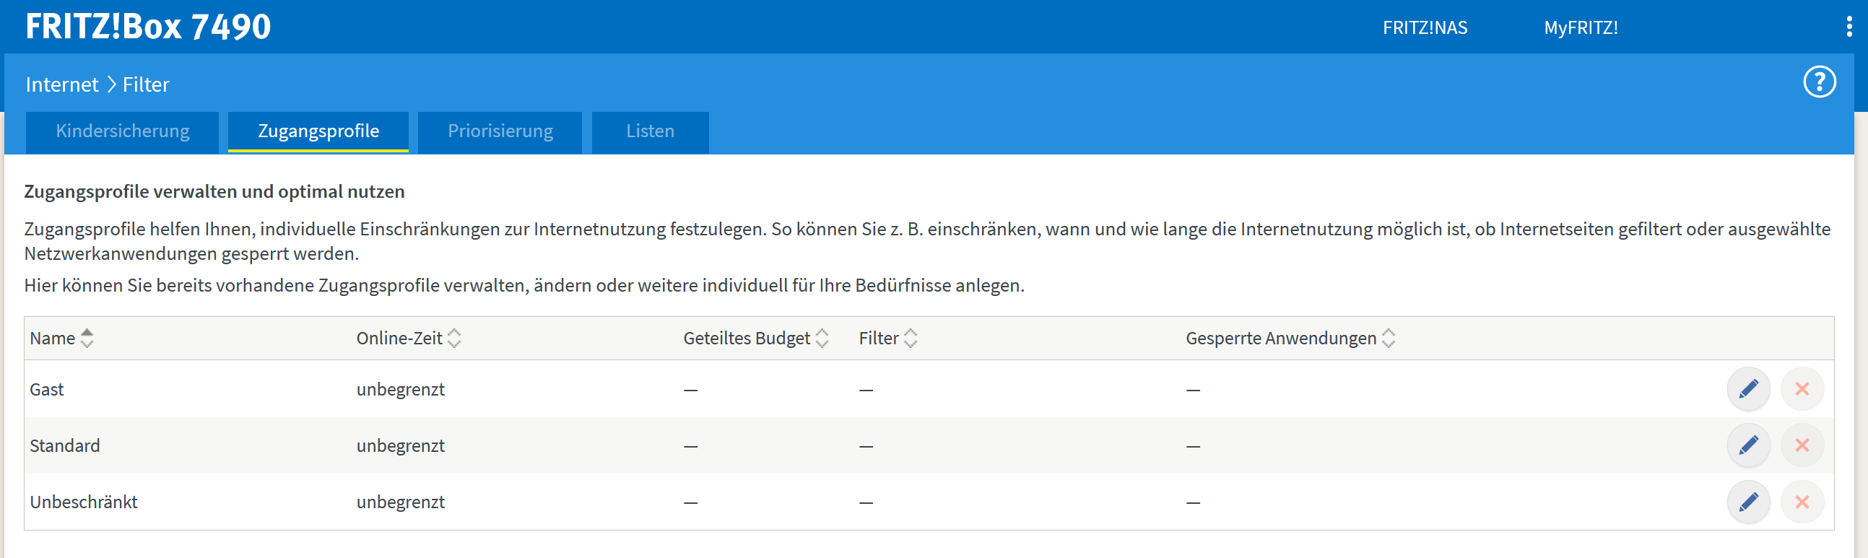Open the three-dot options menu
The image size is (1868, 558).
tap(1849, 27)
